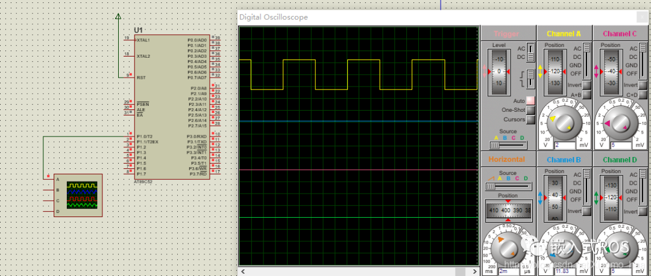Click Channel D green position arrow icon
Screen dimensions: 651x276
597,197
